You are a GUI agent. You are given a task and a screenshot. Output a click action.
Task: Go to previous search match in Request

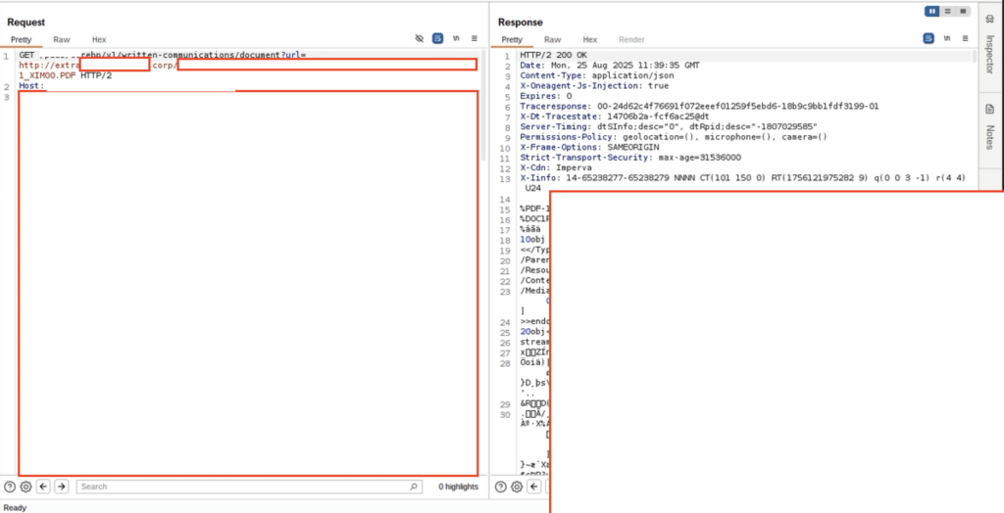pyautogui.click(x=44, y=487)
